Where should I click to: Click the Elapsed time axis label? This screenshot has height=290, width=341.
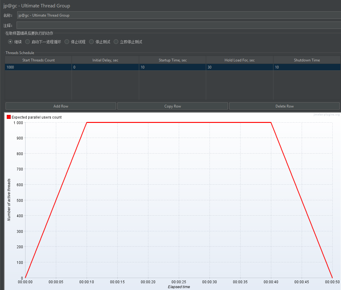179,287
